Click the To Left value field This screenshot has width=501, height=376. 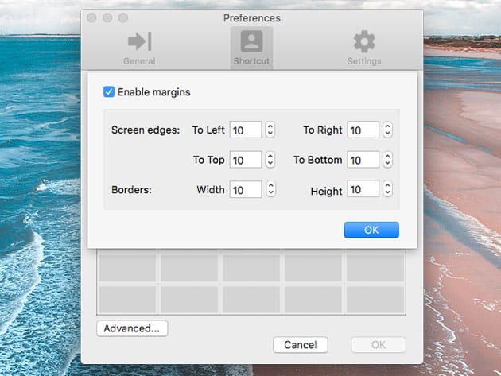246,130
